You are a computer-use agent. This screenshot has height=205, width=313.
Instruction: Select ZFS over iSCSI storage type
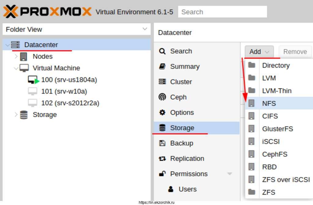coord(286,180)
